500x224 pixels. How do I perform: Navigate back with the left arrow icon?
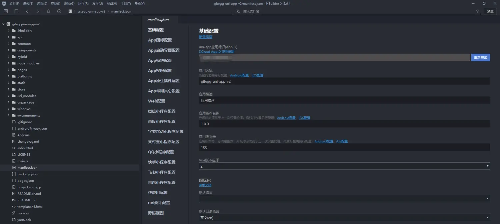pos(27,11)
